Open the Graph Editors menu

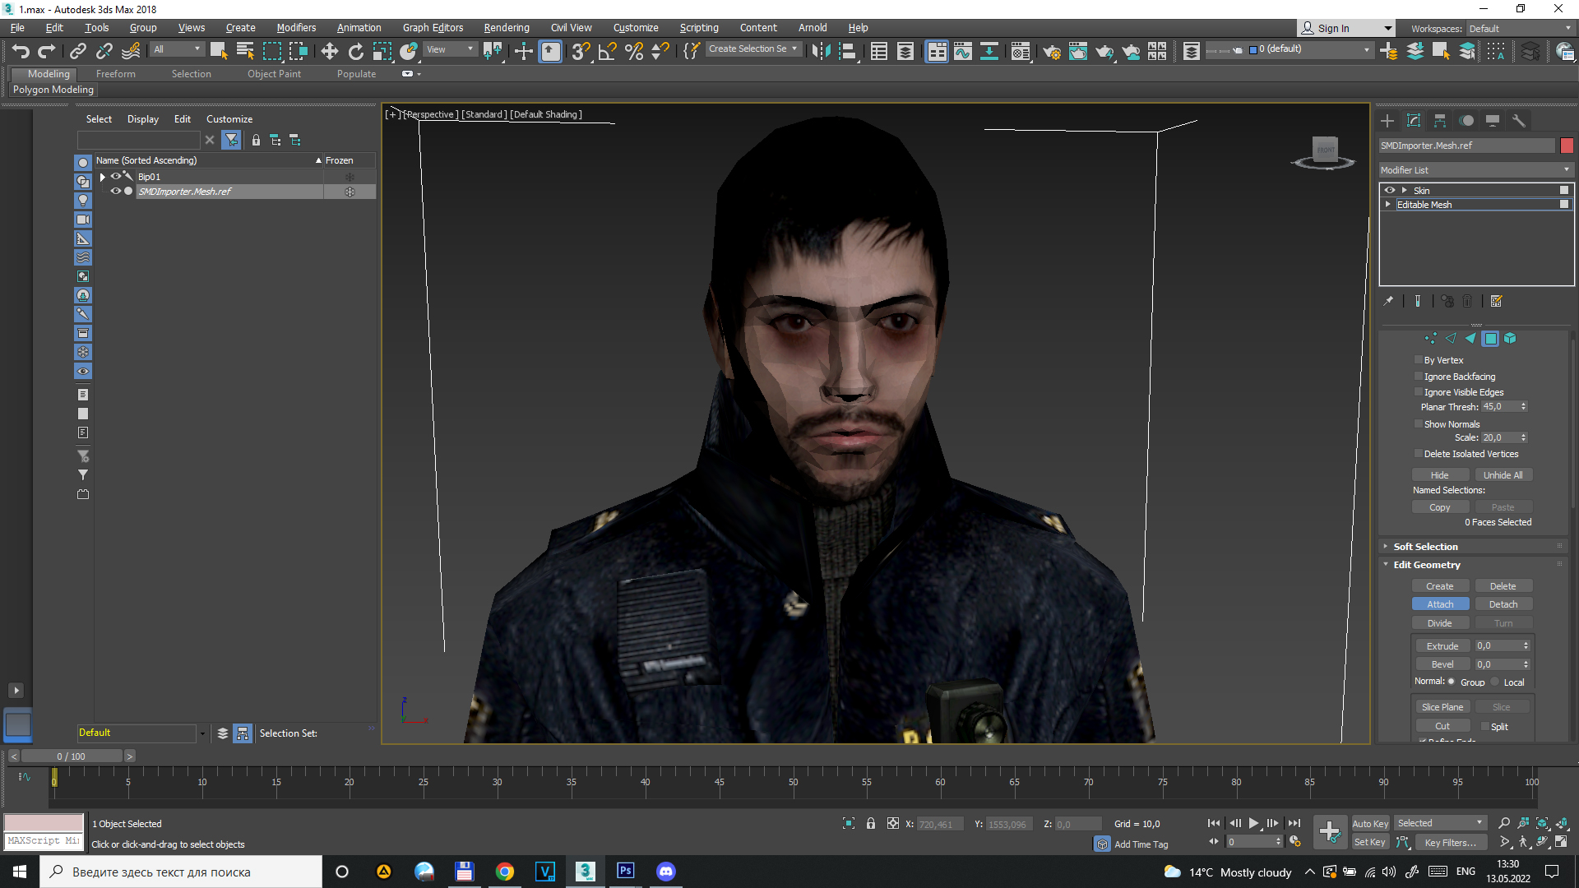click(433, 28)
